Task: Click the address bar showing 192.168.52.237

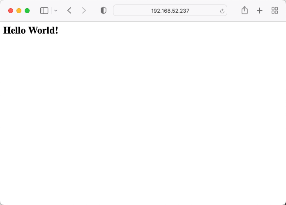Action: (170, 10)
